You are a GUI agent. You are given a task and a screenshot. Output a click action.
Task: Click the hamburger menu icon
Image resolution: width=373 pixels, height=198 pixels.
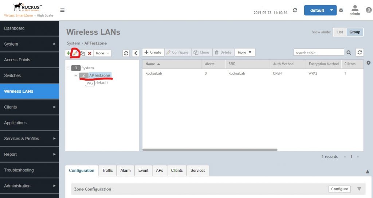tap(62, 10)
